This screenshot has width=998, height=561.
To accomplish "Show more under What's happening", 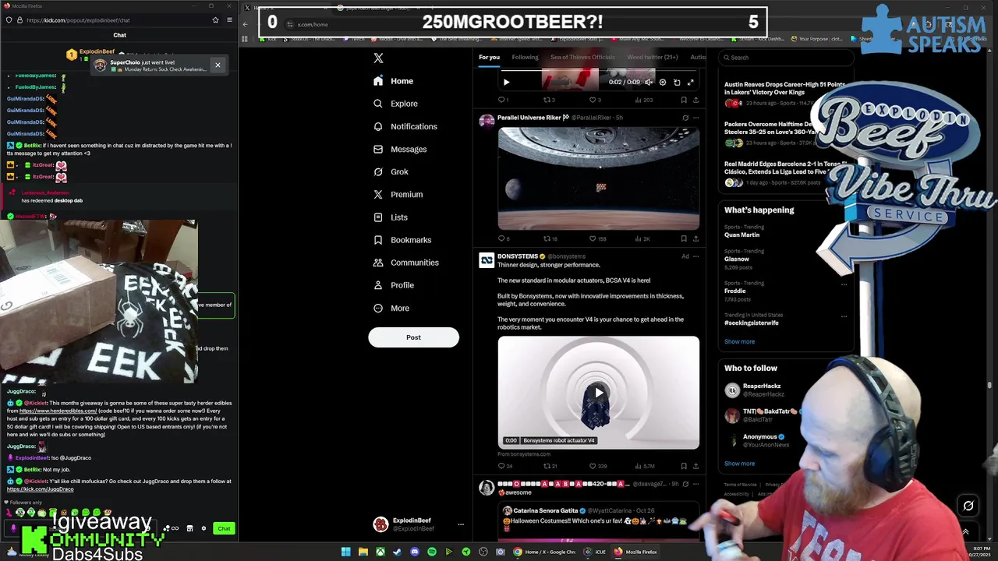I will (739, 341).
